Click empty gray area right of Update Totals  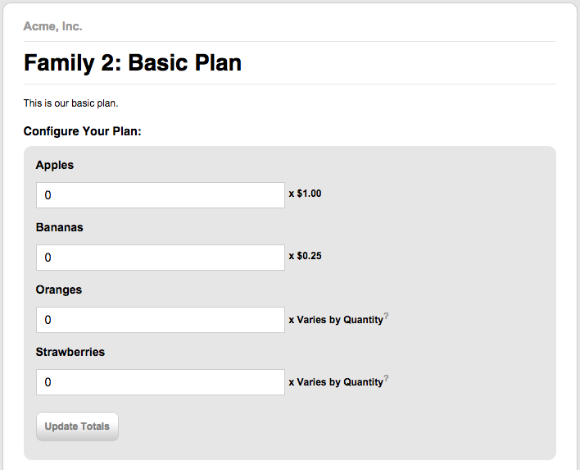[x=328, y=427]
